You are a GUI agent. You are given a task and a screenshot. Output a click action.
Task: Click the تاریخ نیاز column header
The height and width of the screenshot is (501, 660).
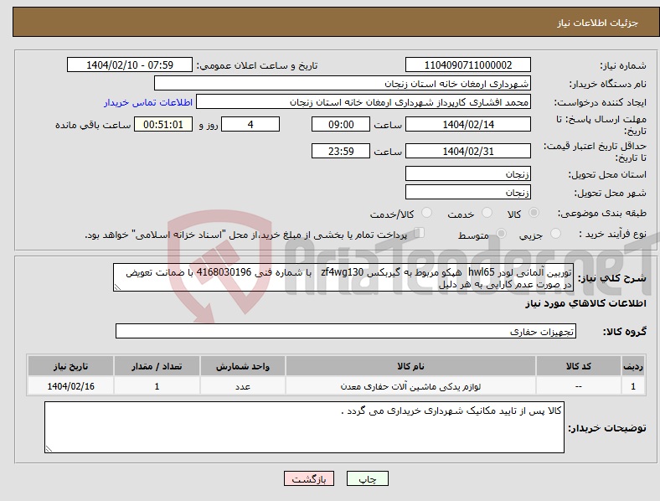pyautogui.click(x=70, y=366)
